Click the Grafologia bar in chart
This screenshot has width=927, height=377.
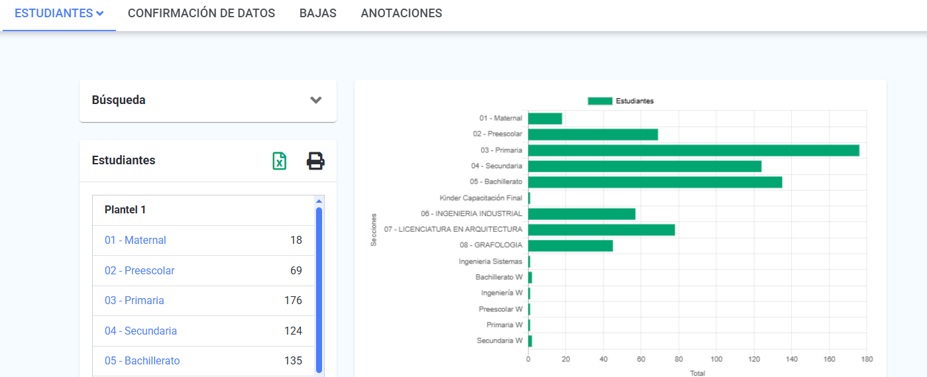[570, 246]
